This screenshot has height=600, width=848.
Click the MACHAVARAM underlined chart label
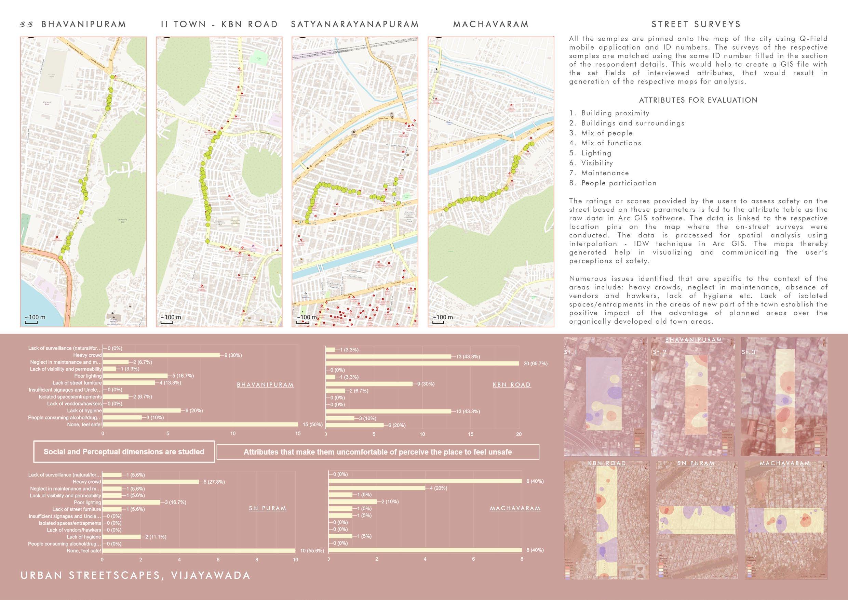click(515, 508)
